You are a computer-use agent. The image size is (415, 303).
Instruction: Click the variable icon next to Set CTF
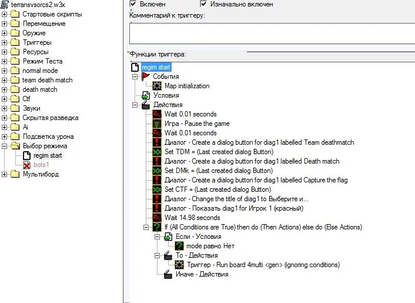click(x=157, y=189)
